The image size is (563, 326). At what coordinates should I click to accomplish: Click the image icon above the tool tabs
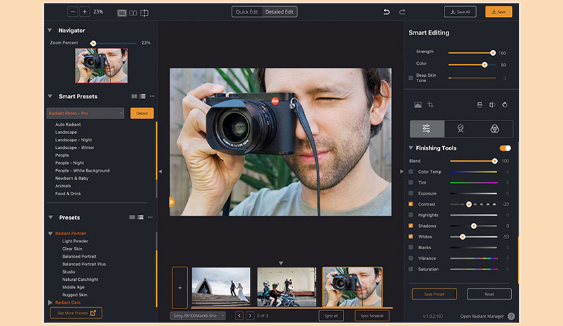pyautogui.click(x=418, y=105)
